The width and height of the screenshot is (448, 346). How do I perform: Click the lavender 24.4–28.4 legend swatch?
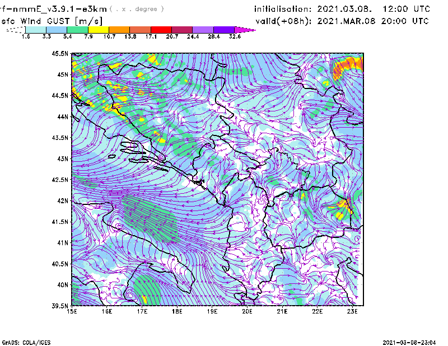tap(203, 30)
